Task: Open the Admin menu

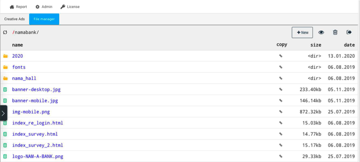Action: [x=44, y=7]
